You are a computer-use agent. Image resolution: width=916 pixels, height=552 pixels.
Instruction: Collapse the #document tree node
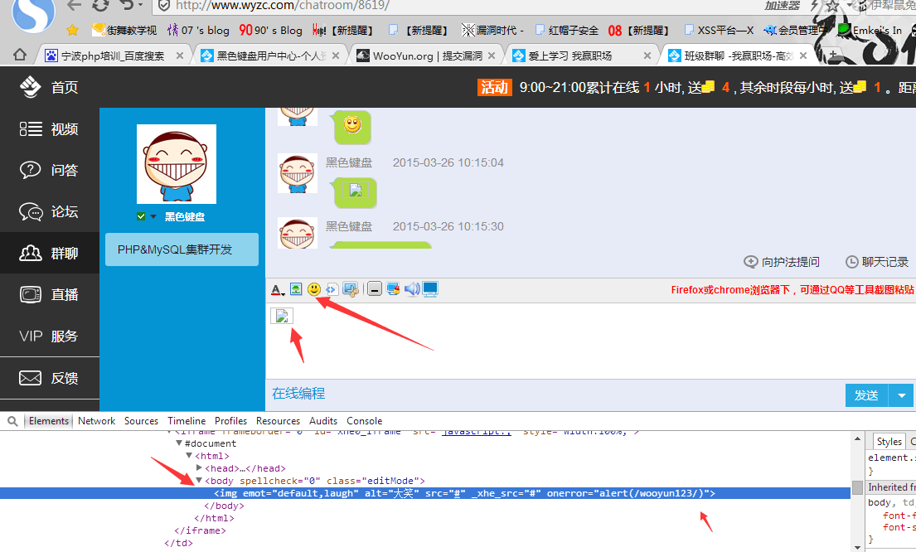pos(179,443)
